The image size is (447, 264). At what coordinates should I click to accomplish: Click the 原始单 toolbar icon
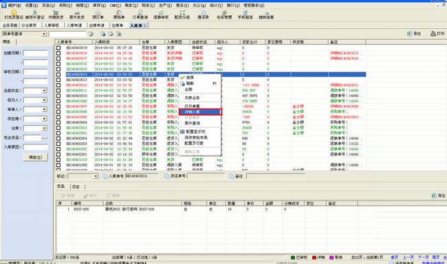pyautogui.click(x=119, y=14)
